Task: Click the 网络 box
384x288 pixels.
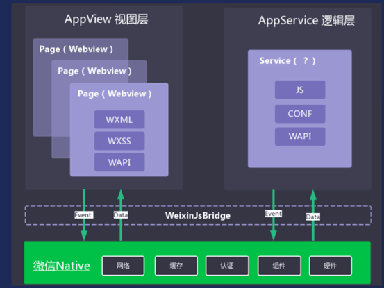Action: point(123,266)
